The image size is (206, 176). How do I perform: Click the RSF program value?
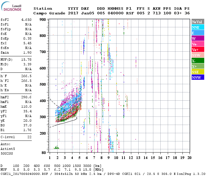[x=130, y=13]
